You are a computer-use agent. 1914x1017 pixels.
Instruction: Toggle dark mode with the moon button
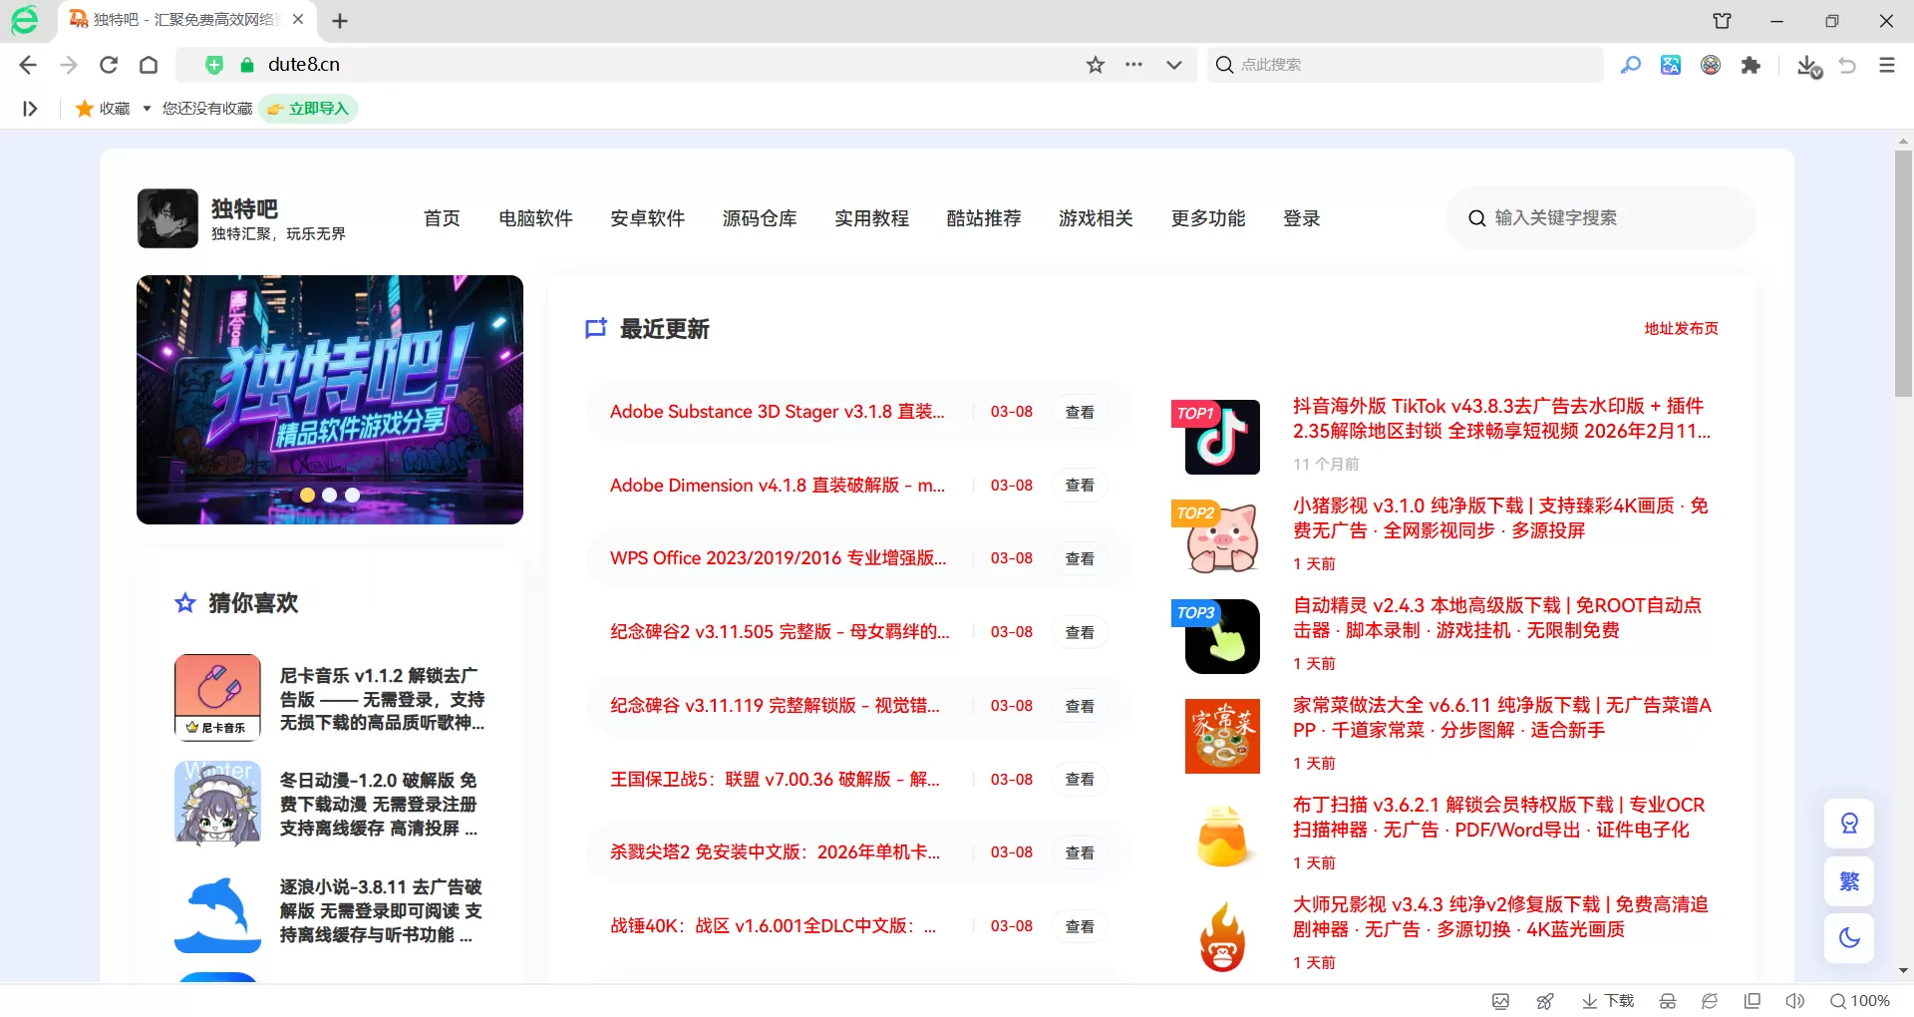pos(1848,937)
